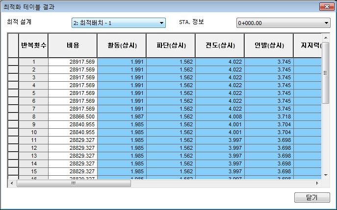Select the row header for iteration 1
This screenshot has height=210, width=337.
tap(13, 62)
